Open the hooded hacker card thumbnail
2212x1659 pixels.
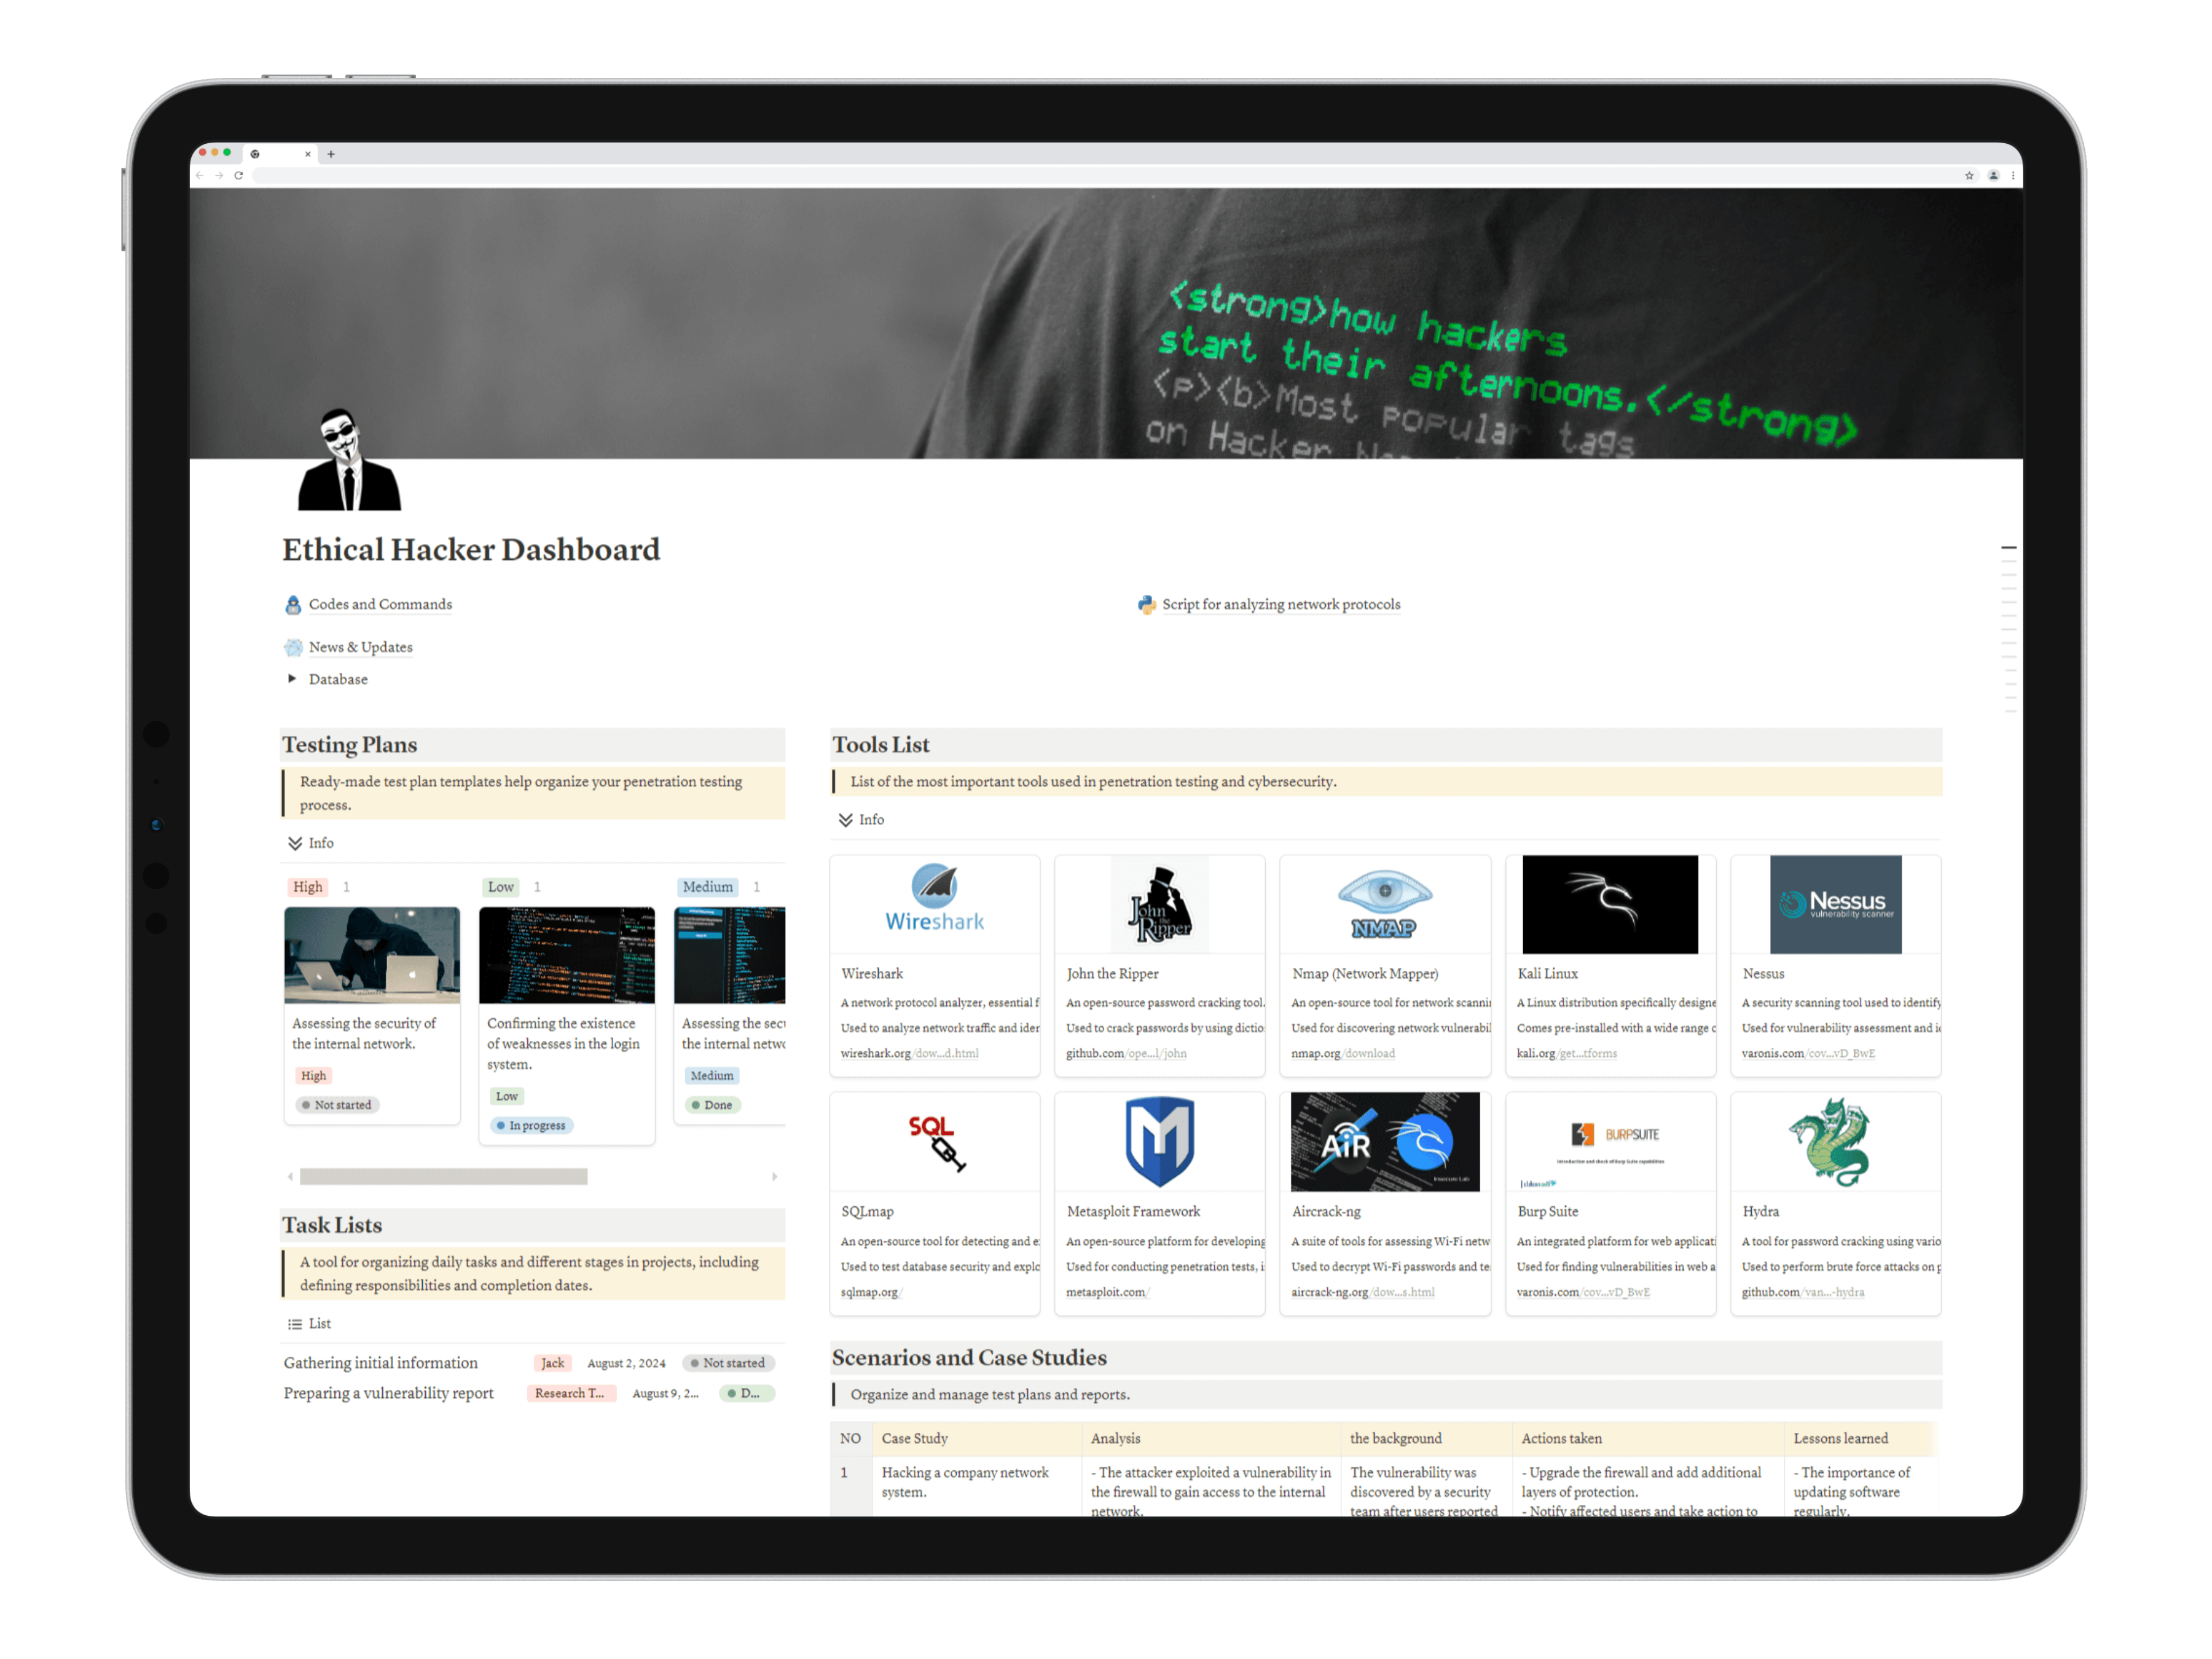[372, 955]
